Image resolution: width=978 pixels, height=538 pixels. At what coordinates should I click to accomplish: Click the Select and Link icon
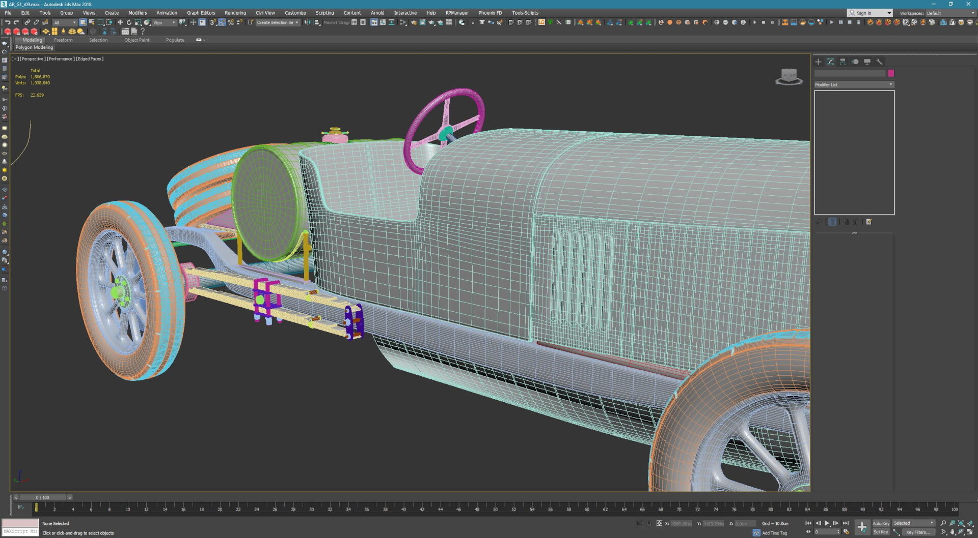pos(28,22)
